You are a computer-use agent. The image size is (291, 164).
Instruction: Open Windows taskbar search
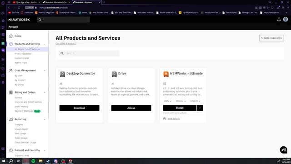[11, 161]
